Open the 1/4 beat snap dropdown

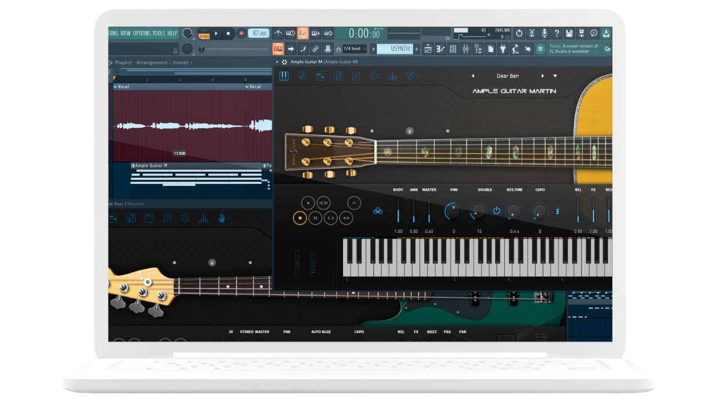353,49
